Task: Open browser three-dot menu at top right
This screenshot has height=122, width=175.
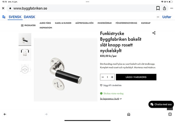Action: [172, 8]
